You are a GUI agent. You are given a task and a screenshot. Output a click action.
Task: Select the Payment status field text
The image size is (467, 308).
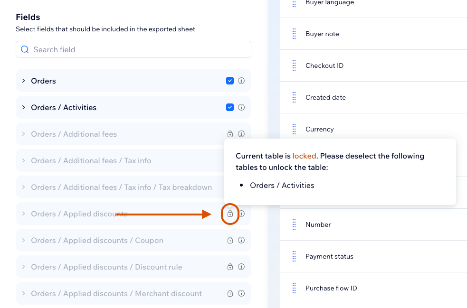tap(329, 256)
